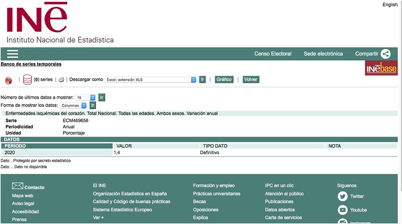
Task: Click the Anual periodicity value
Action: pyautogui.click(x=69, y=127)
